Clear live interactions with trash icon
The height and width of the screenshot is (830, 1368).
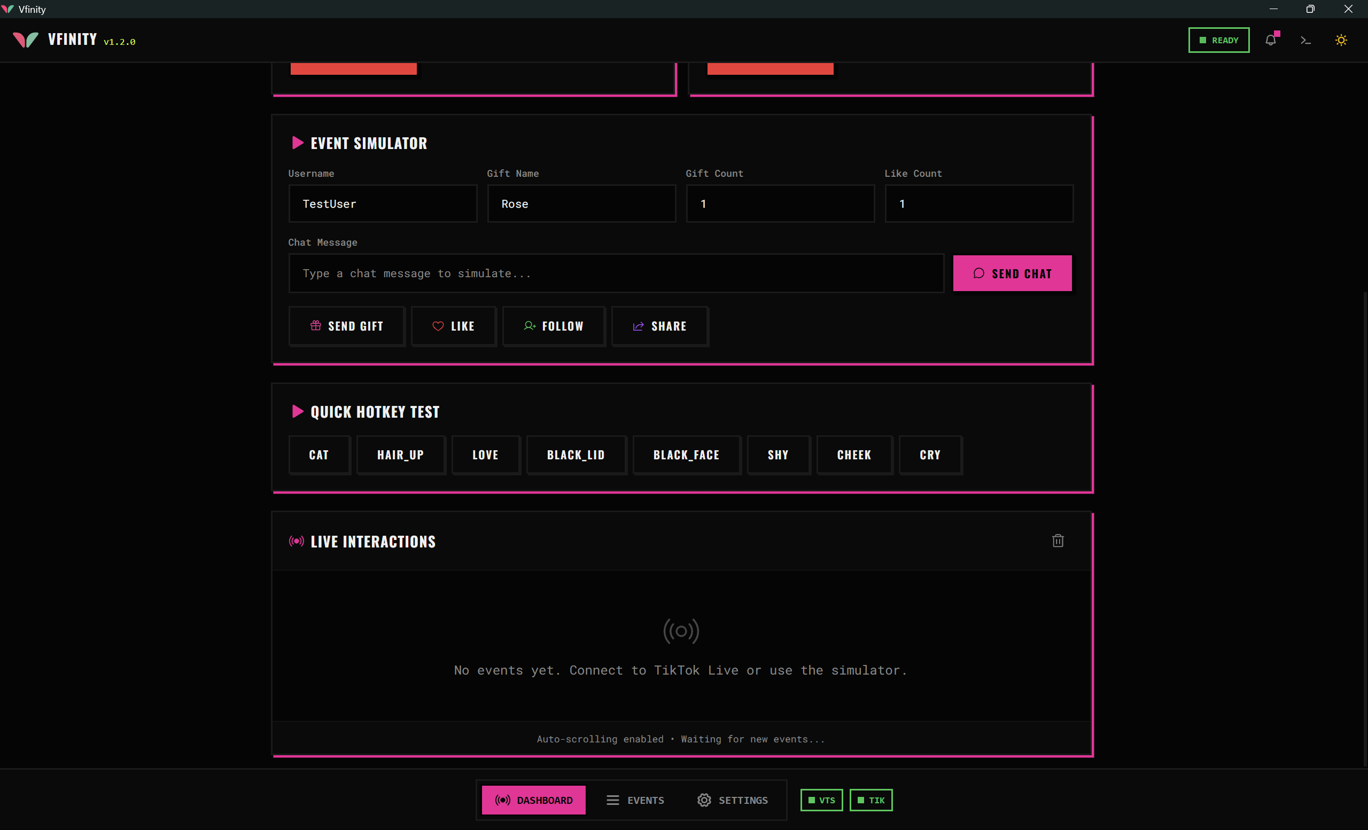coord(1058,541)
